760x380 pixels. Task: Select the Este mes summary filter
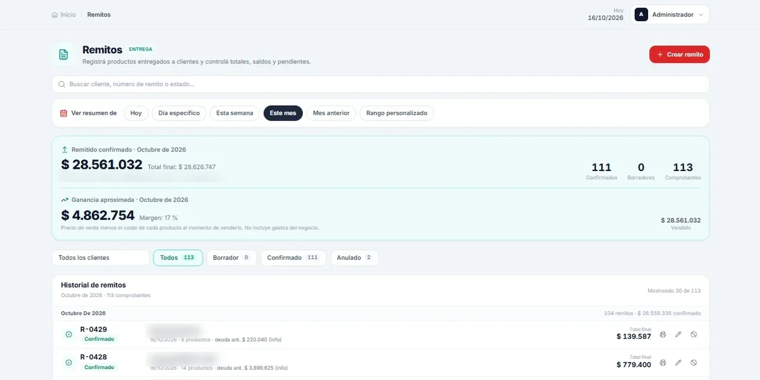pyautogui.click(x=283, y=113)
